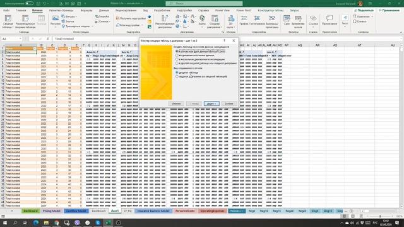Screen dimensions: 404x227
Task: Click the Отмена (Cancel) button in wizard
Action: pos(176,103)
